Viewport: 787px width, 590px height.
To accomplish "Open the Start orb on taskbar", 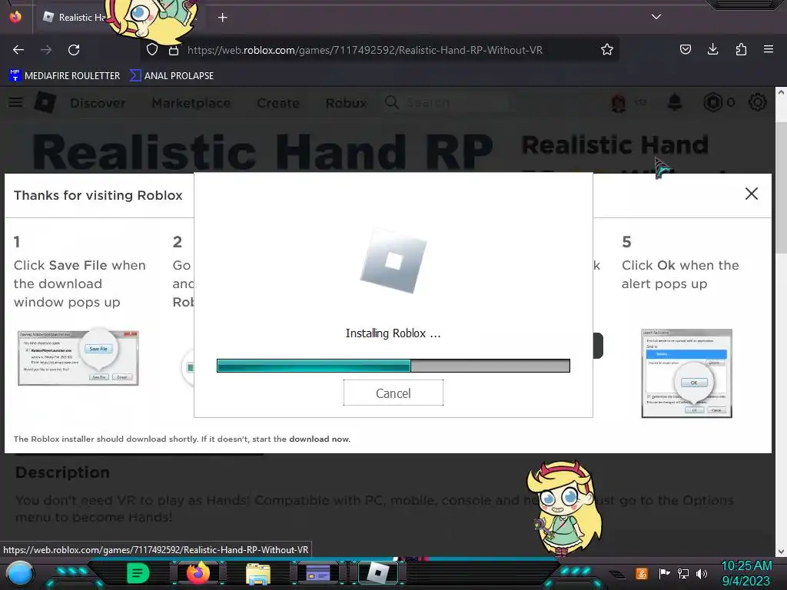I will point(19,573).
